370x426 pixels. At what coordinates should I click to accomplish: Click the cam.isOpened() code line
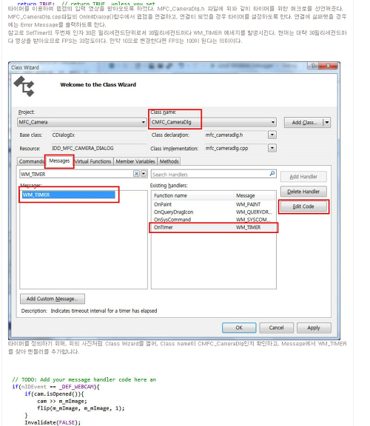click(54, 394)
